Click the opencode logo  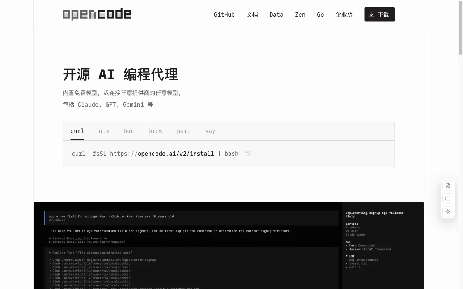(x=97, y=14)
